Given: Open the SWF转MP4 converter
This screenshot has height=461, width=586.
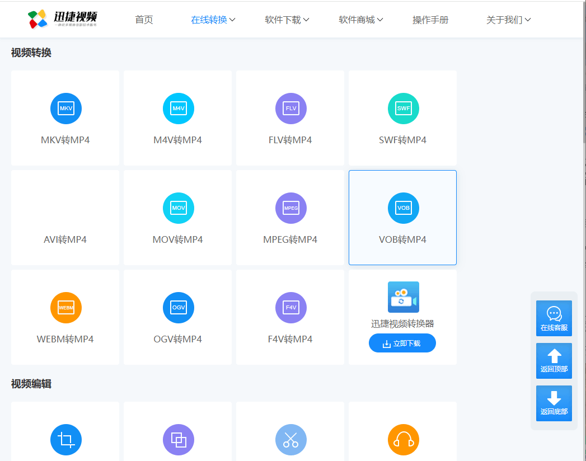Looking at the screenshot, I should tap(403, 108).
